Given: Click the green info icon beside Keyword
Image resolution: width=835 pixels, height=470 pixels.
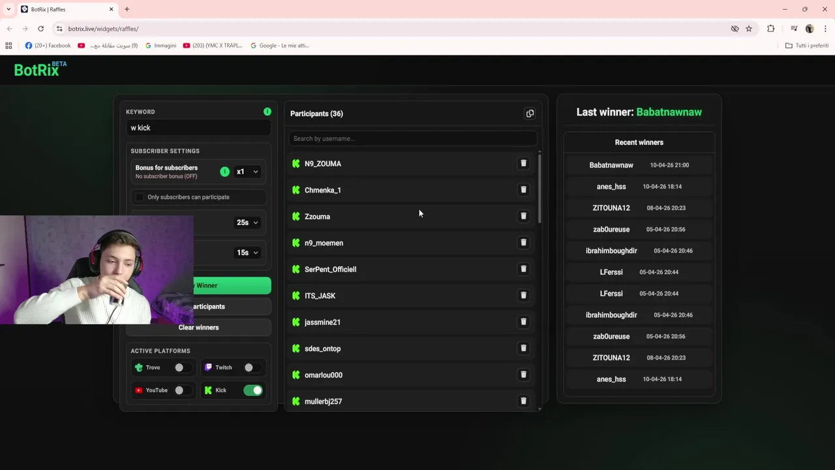Looking at the screenshot, I should pyautogui.click(x=267, y=112).
